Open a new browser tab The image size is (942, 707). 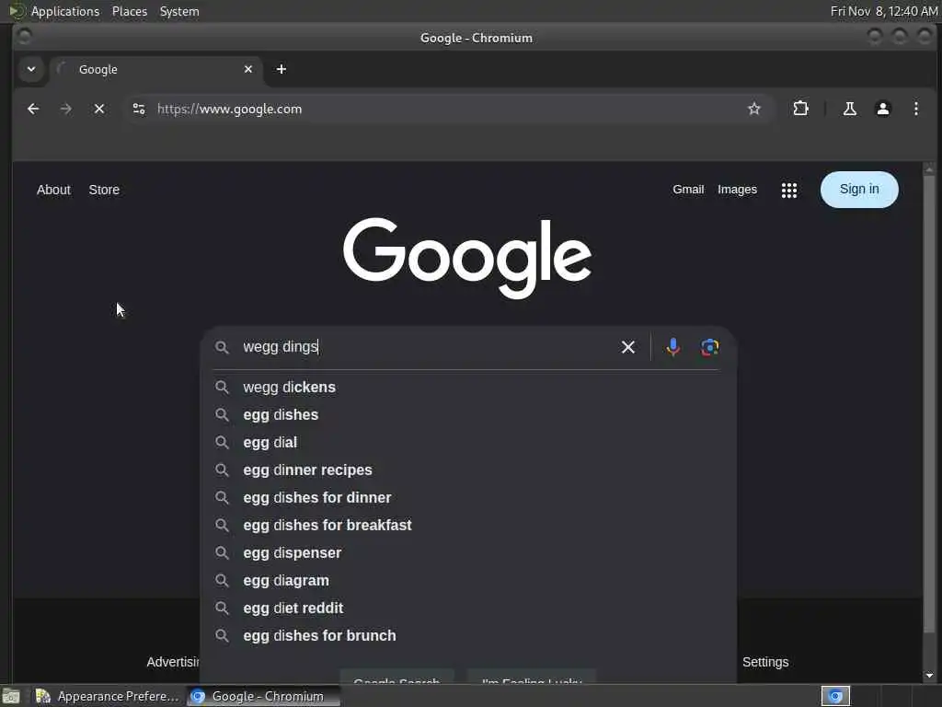pyautogui.click(x=281, y=69)
